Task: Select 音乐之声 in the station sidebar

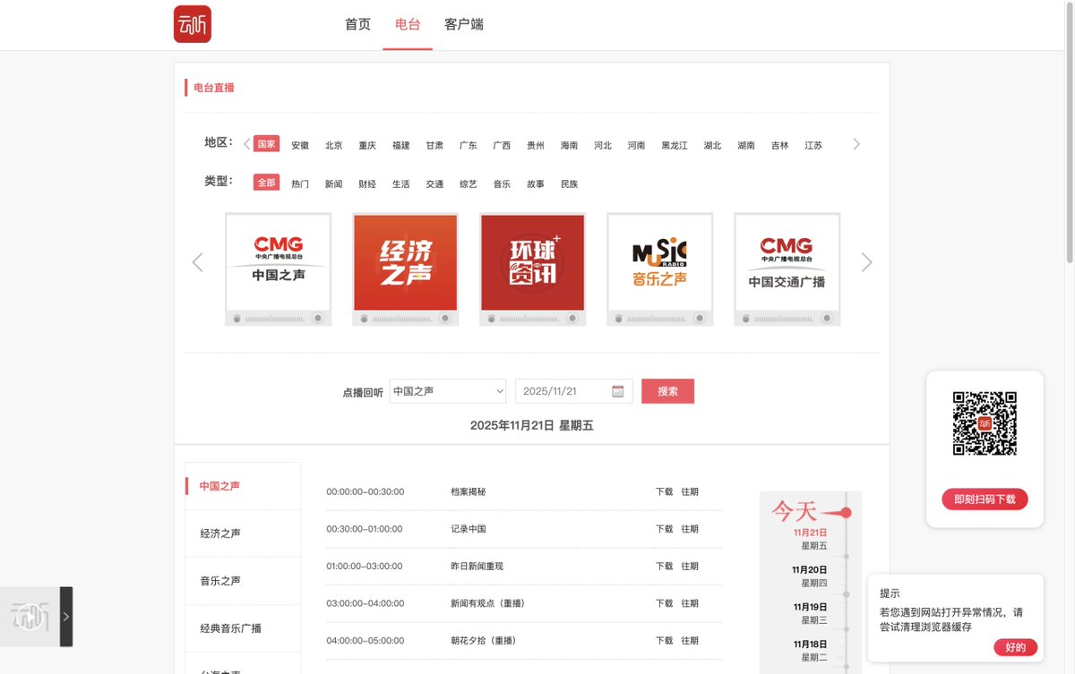Action: (243, 581)
